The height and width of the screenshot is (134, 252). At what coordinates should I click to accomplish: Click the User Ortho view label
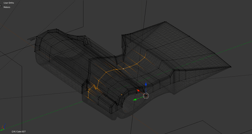click(9, 3)
